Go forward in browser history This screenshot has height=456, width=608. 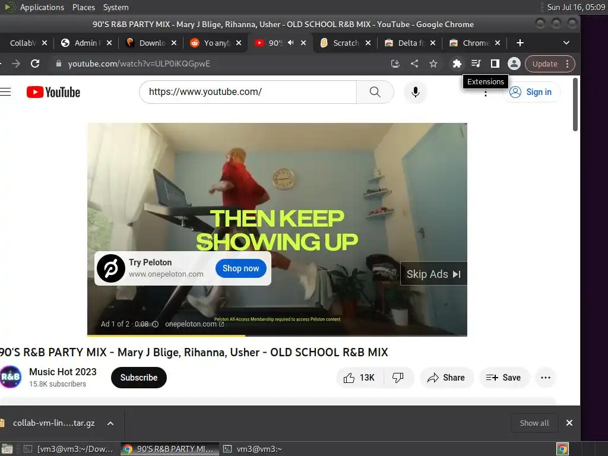pos(16,64)
